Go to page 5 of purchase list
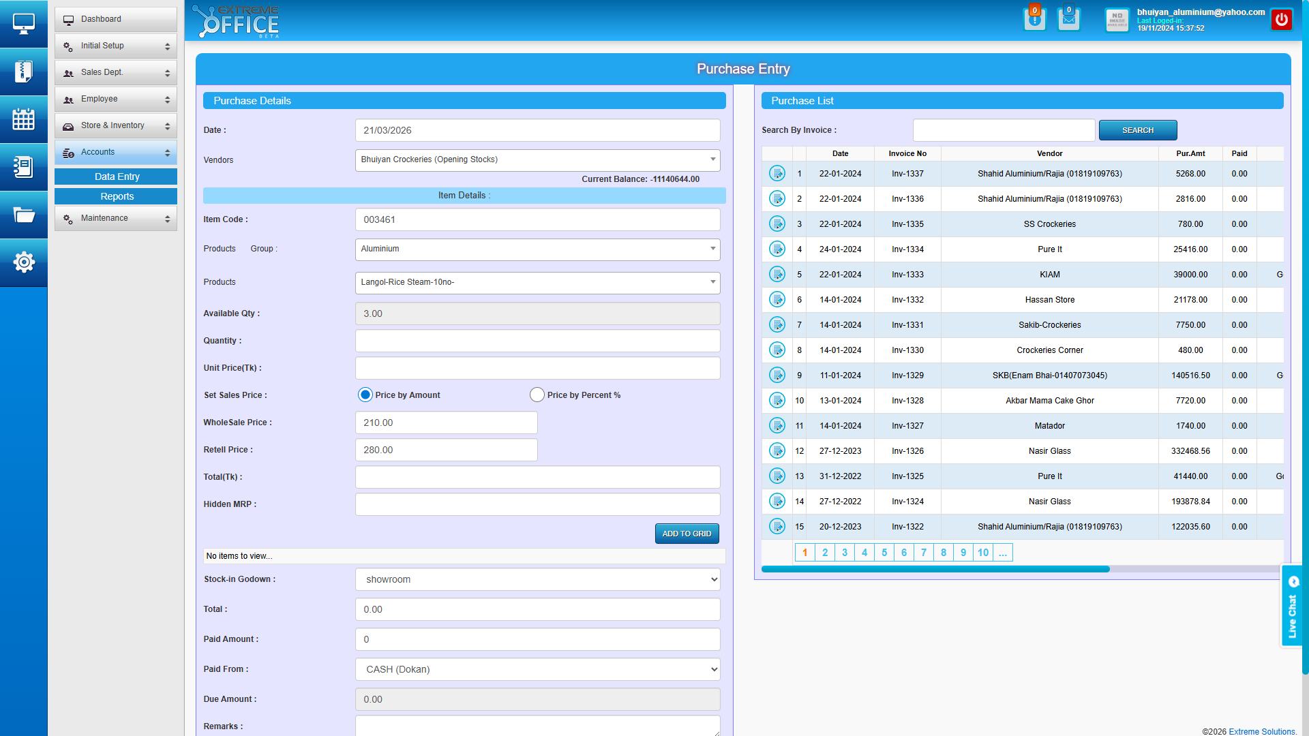Viewport: 1309px width, 736px height. (x=884, y=553)
